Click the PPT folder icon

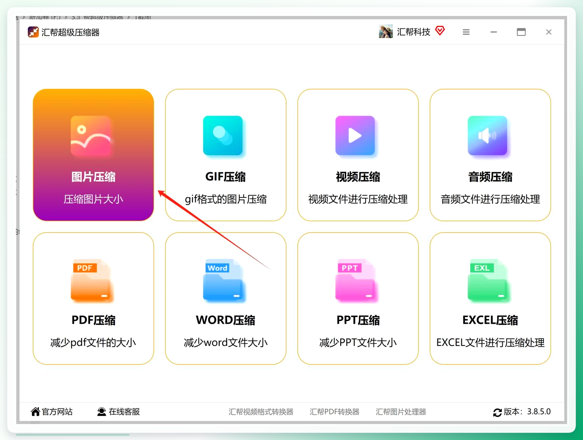355,281
